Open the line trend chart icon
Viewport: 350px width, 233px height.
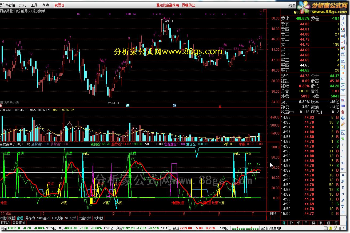click(x=343, y=42)
